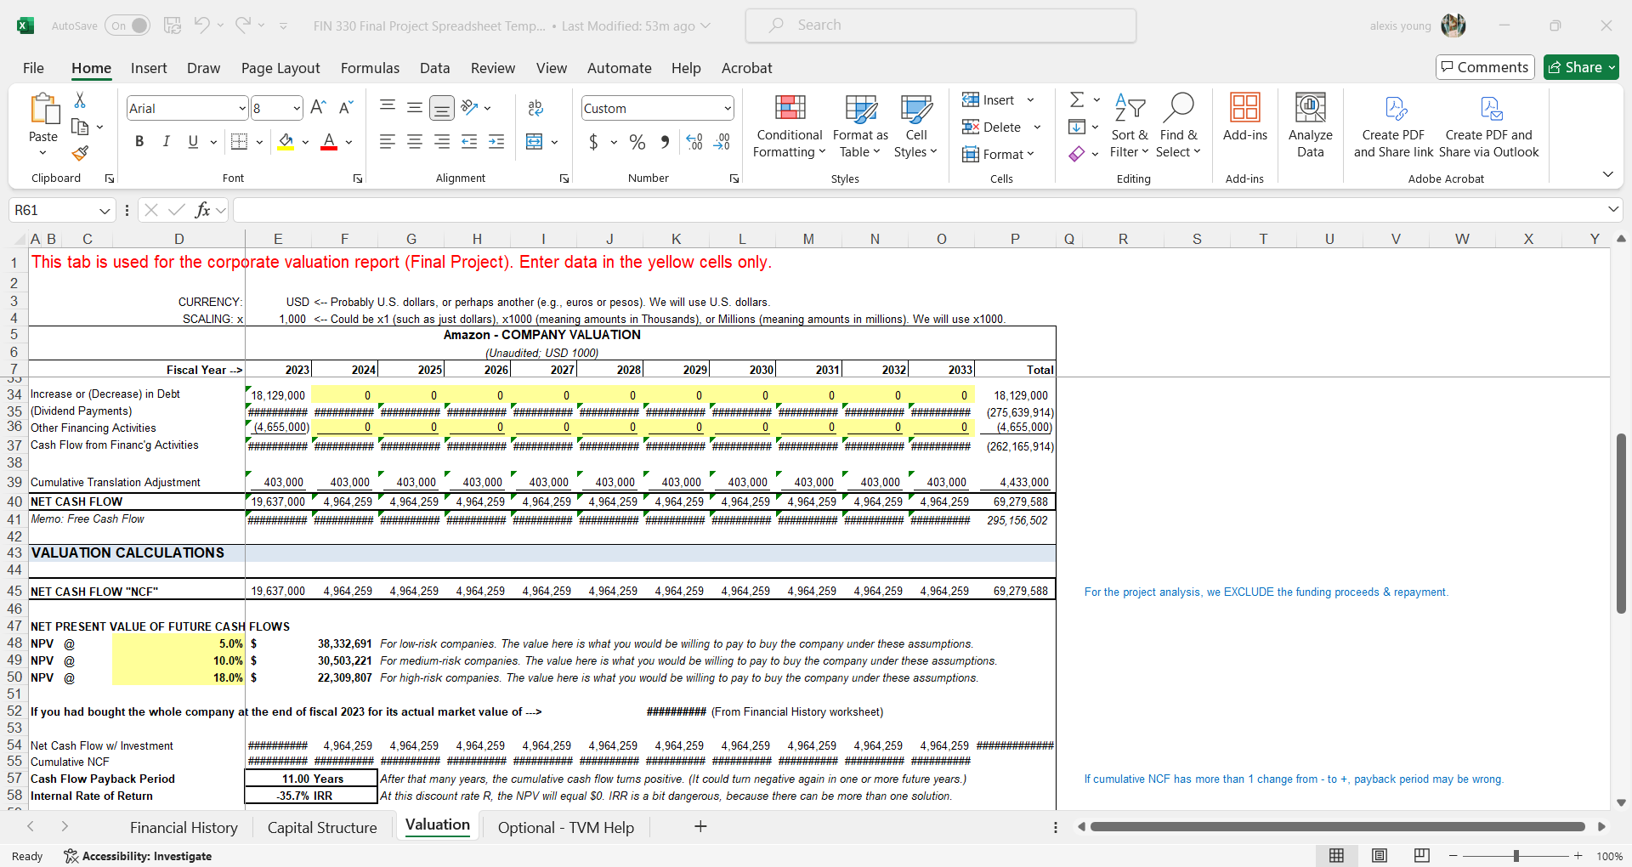This screenshot has height=867, width=1632.
Task: Select the Format Painter
Action: (x=80, y=153)
